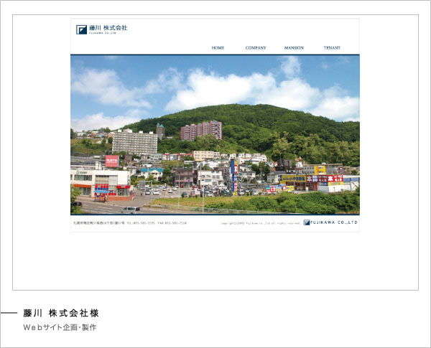
Task: Open the HOME menu item
Action: pyautogui.click(x=218, y=48)
